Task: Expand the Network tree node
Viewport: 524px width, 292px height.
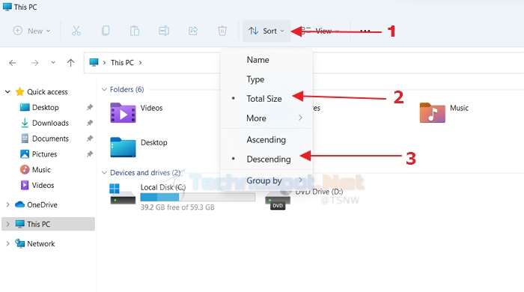Action: point(7,243)
